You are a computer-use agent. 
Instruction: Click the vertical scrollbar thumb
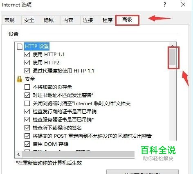click(173, 57)
